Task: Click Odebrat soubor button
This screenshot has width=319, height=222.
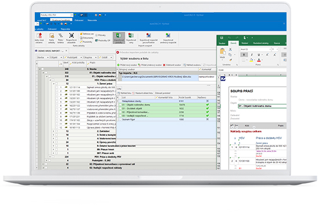Action: 172,65
